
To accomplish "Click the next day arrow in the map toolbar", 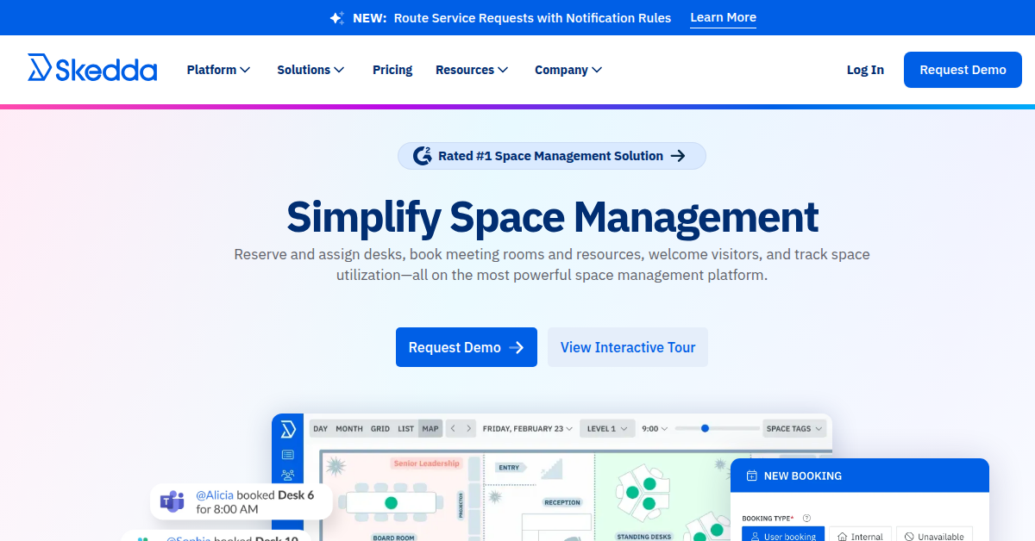I will (468, 428).
